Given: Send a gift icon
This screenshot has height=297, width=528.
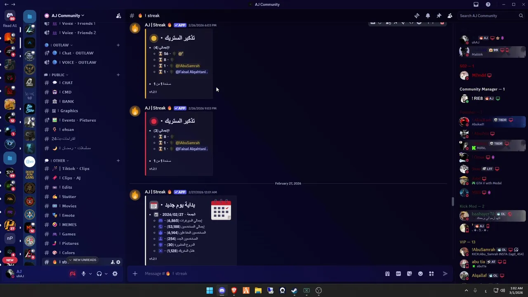Looking at the screenshot, I should click(387, 273).
